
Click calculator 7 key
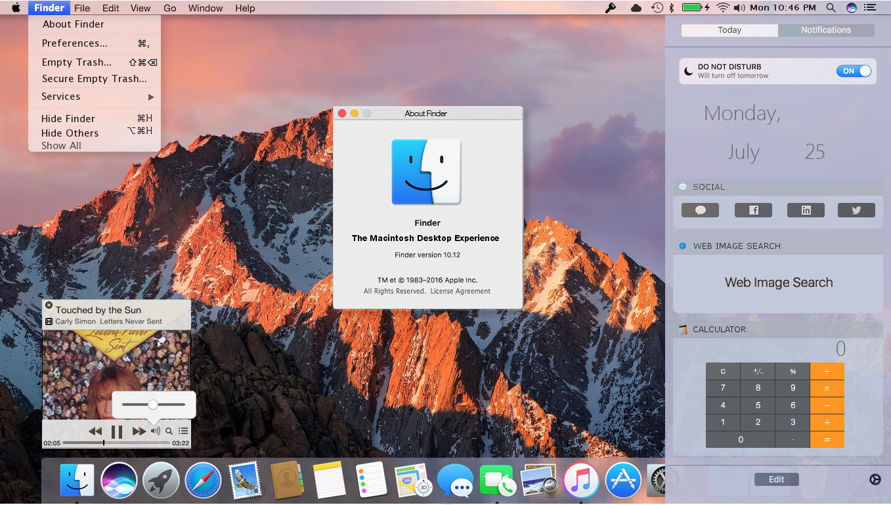(x=723, y=388)
